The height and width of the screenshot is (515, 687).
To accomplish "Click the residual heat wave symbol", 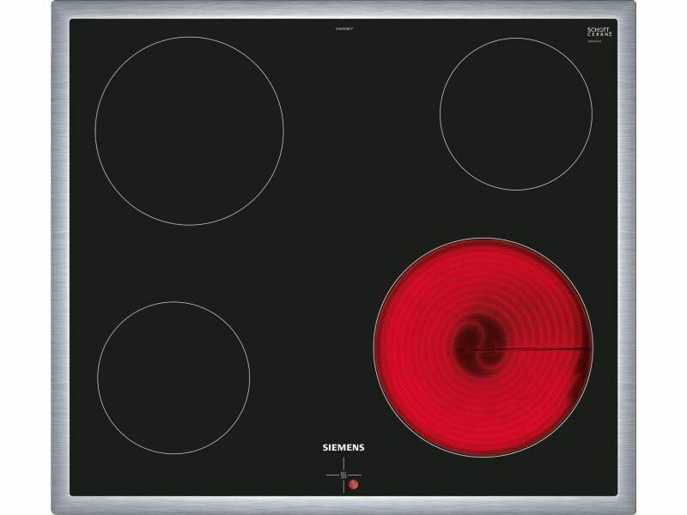I will (x=343, y=473).
